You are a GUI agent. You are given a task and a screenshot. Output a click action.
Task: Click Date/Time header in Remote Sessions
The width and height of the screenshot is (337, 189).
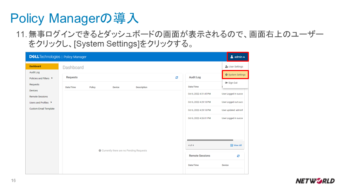tap(193, 165)
